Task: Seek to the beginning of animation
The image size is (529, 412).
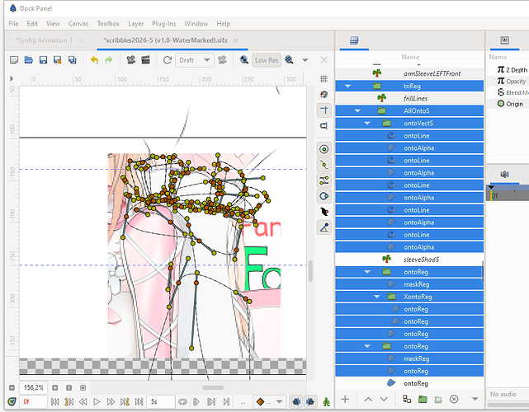Action: (55, 401)
